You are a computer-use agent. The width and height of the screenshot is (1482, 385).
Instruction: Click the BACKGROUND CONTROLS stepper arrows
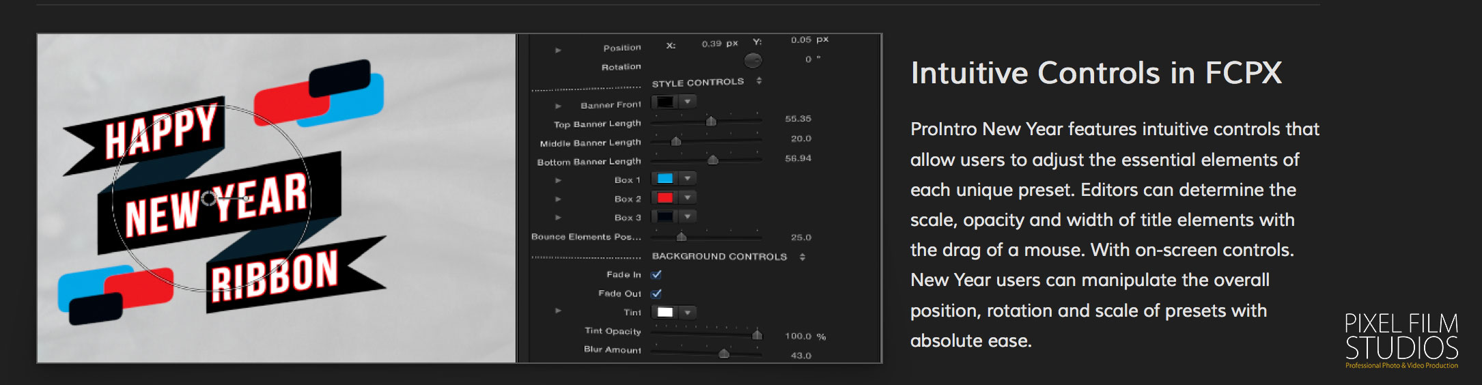[x=802, y=257]
